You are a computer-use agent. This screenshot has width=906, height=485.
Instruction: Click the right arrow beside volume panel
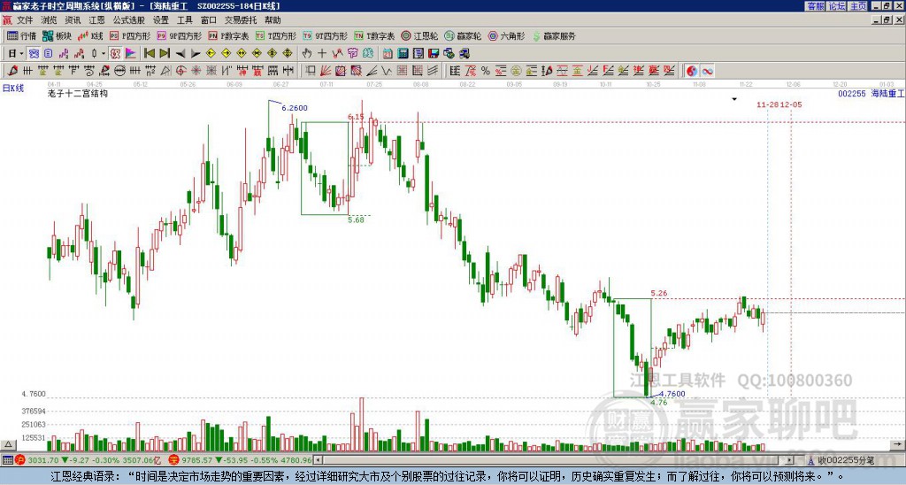(x=897, y=444)
